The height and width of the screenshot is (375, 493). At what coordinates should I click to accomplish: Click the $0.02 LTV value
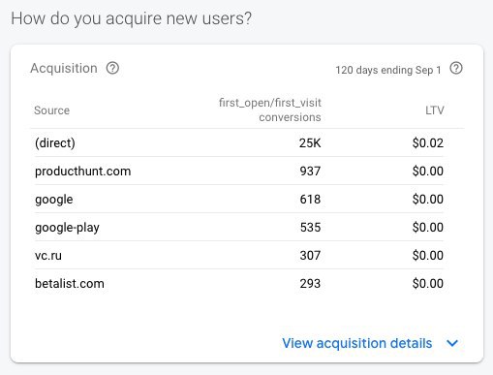(x=428, y=142)
